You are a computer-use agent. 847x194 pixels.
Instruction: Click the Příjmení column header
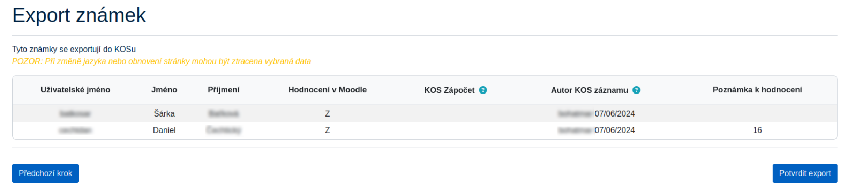224,90
